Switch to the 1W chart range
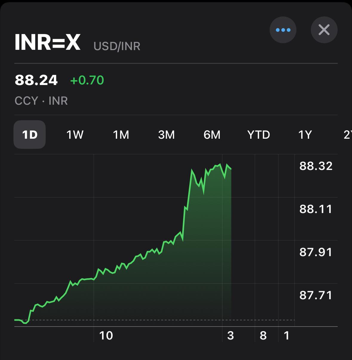This screenshot has height=360, width=352. click(75, 135)
